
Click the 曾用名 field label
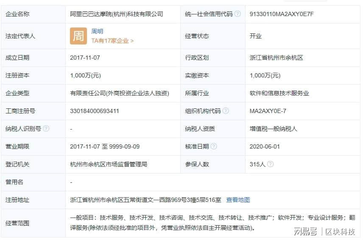[14, 182]
